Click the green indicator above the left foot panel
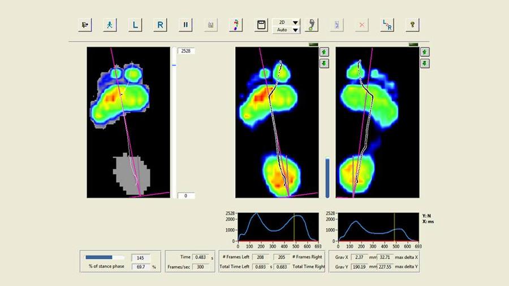Screen dimensions: 509x286 313,45
